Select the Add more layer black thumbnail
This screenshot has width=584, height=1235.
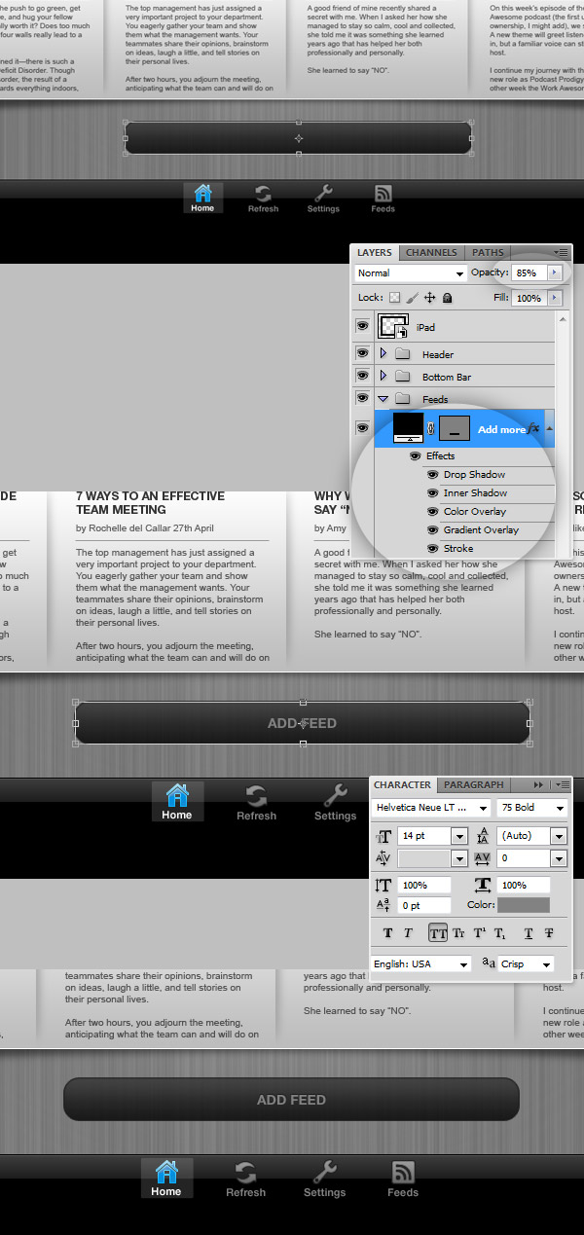pyautogui.click(x=408, y=427)
